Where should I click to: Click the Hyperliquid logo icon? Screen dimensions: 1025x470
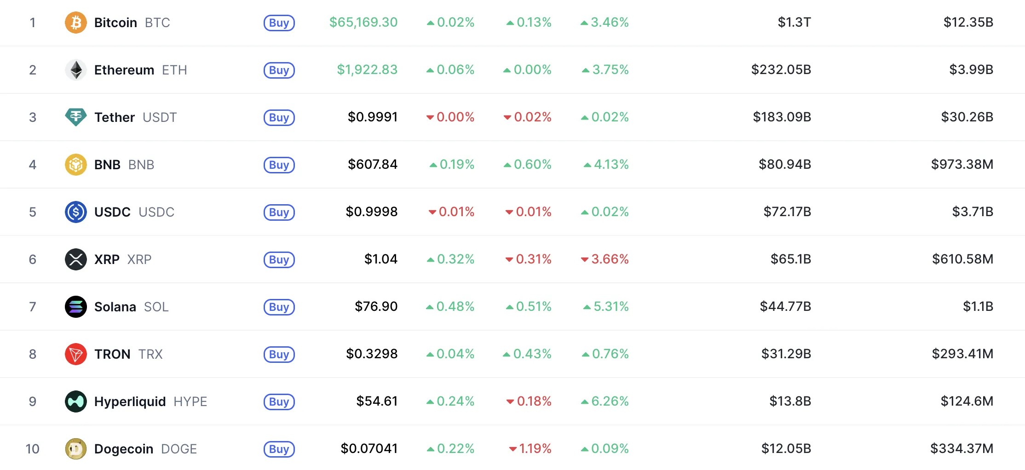coord(76,401)
